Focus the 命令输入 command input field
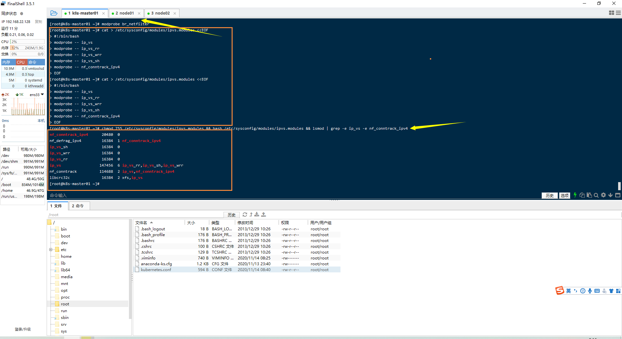The width and height of the screenshot is (622, 339). [294, 195]
